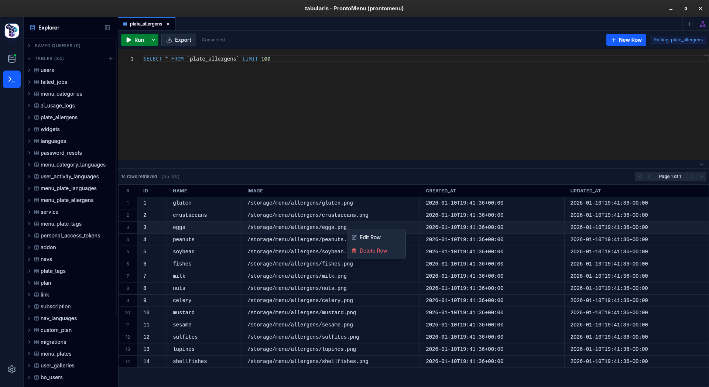Jump to last page with double-arrow icon
This screenshot has width=709, height=387.
(702, 177)
